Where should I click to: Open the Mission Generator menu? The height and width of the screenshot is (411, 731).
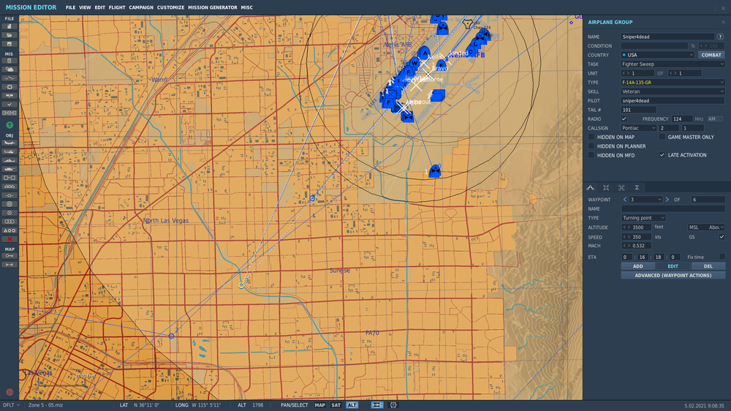pos(212,7)
